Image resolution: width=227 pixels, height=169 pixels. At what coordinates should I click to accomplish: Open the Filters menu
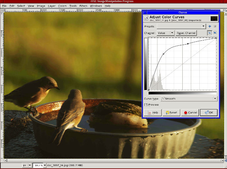coord(83,6)
